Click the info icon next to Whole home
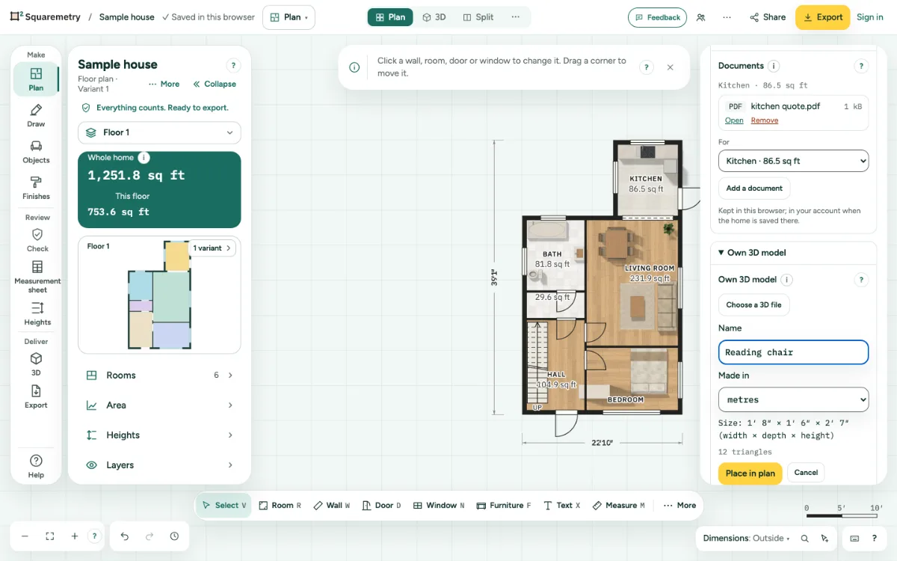 click(144, 158)
